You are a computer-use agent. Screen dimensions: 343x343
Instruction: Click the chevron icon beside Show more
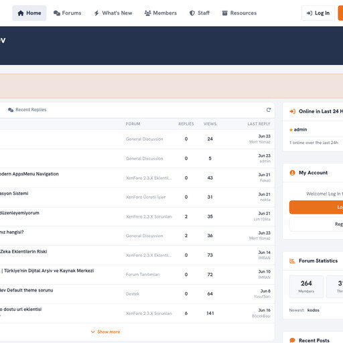click(x=93, y=332)
